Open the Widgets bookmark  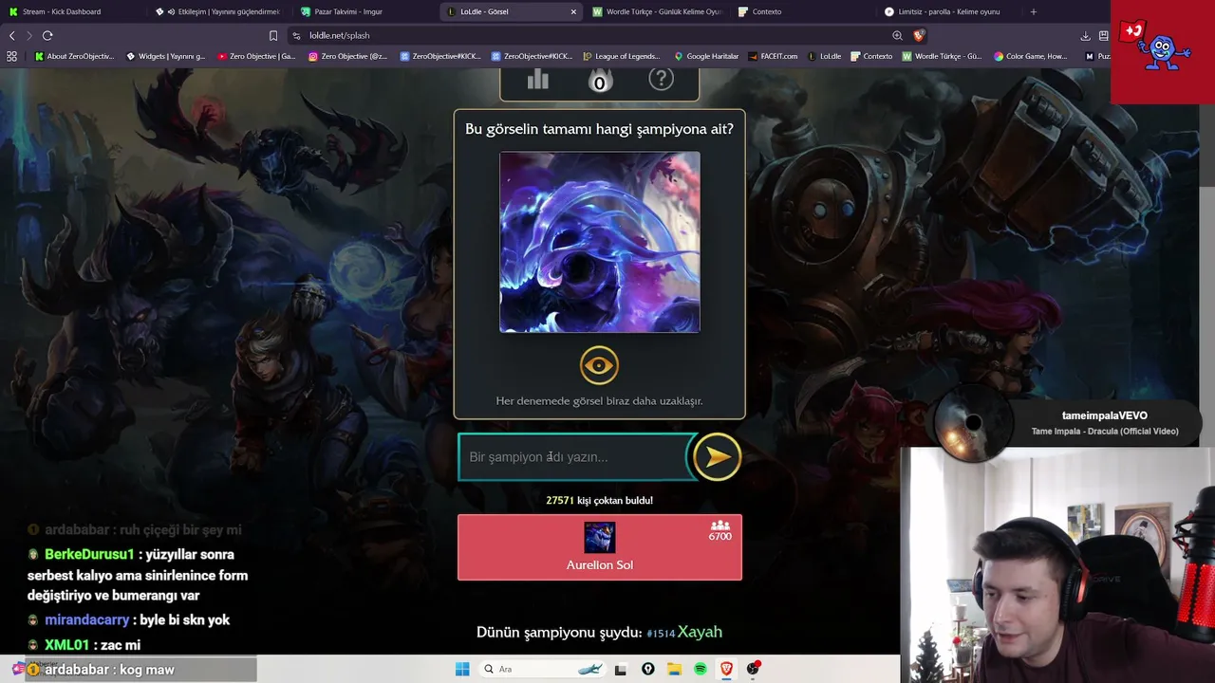click(x=165, y=56)
